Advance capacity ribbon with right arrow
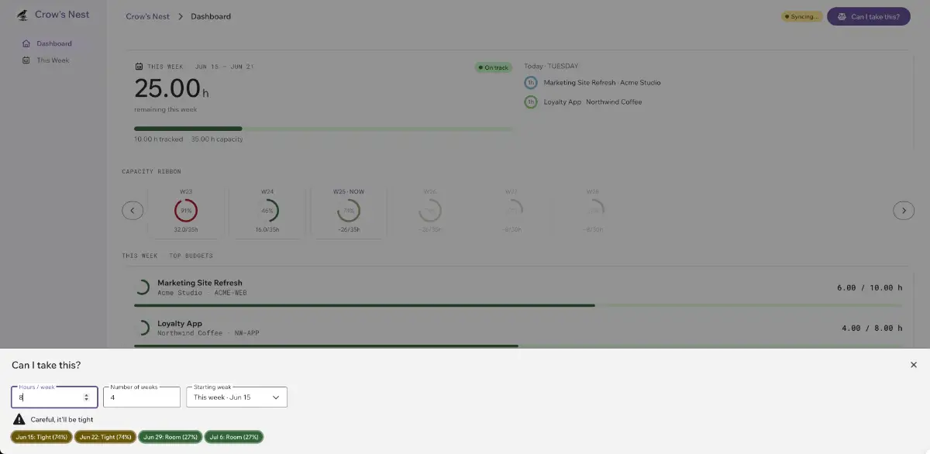Viewport: 930px width, 454px height. click(904, 210)
